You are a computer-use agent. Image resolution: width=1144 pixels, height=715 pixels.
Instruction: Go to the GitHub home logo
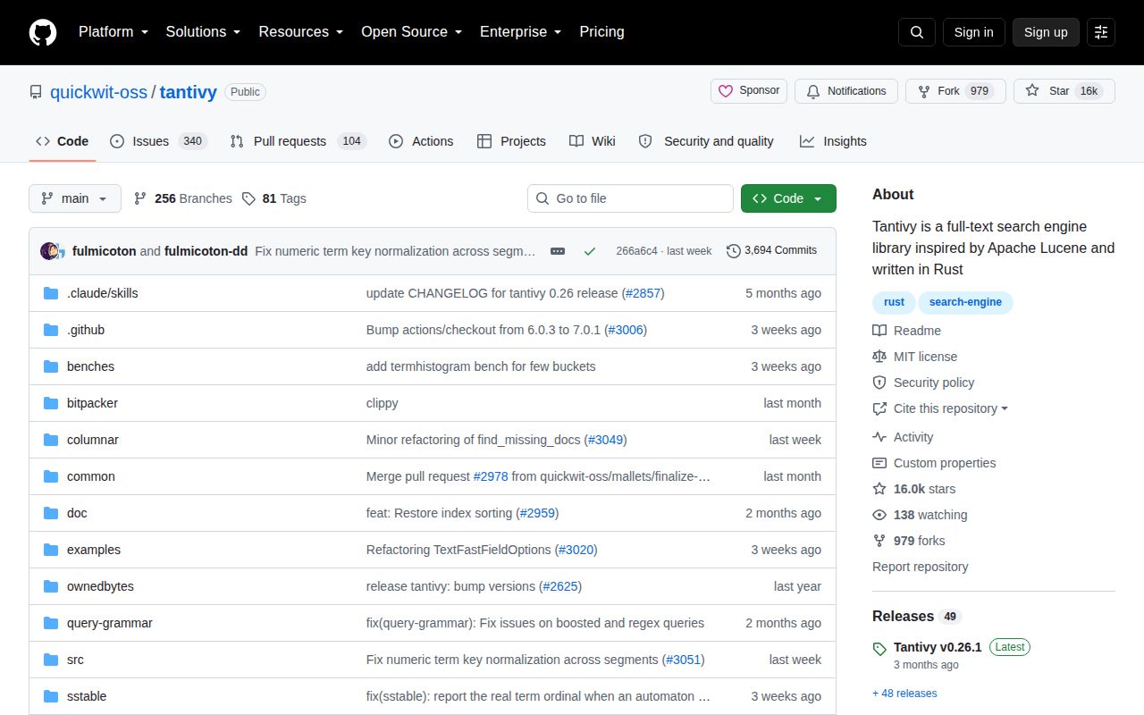tap(43, 32)
